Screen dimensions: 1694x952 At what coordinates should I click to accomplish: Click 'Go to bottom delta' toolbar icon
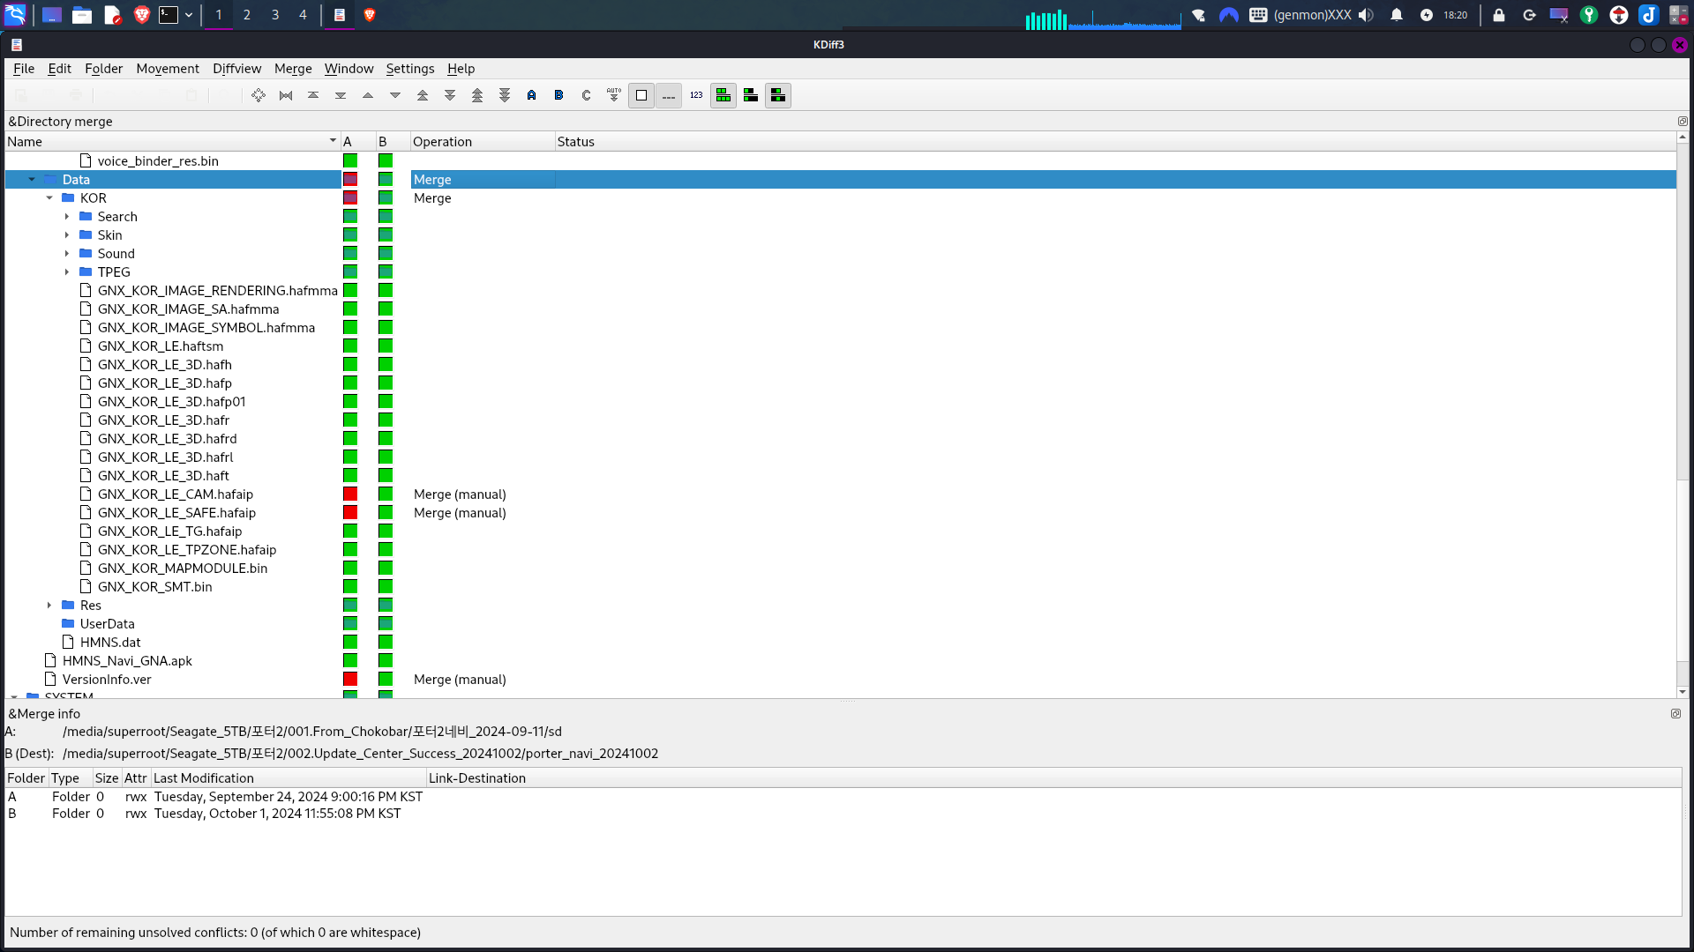click(x=341, y=95)
